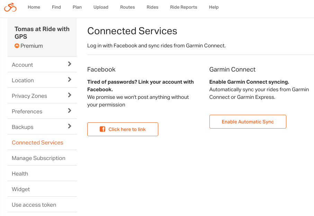Open the Plan menu item
The image size is (314, 216).
point(77,7)
